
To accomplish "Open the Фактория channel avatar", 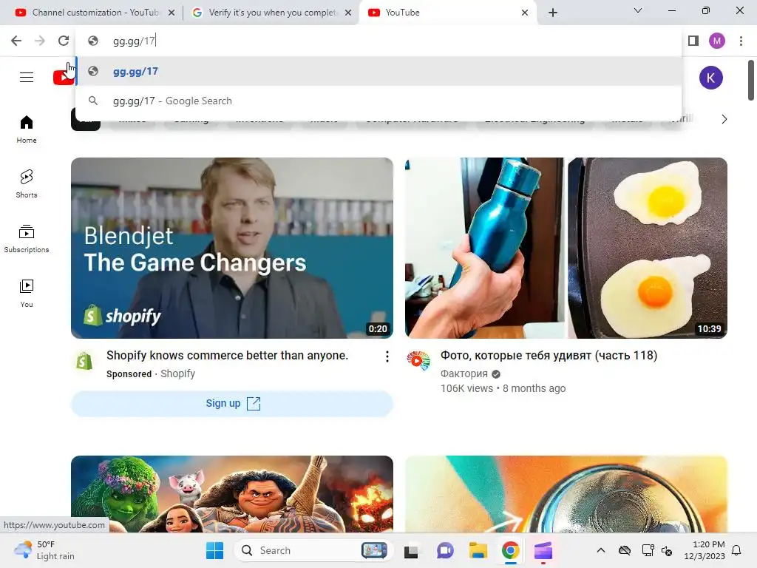I will 418,361.
